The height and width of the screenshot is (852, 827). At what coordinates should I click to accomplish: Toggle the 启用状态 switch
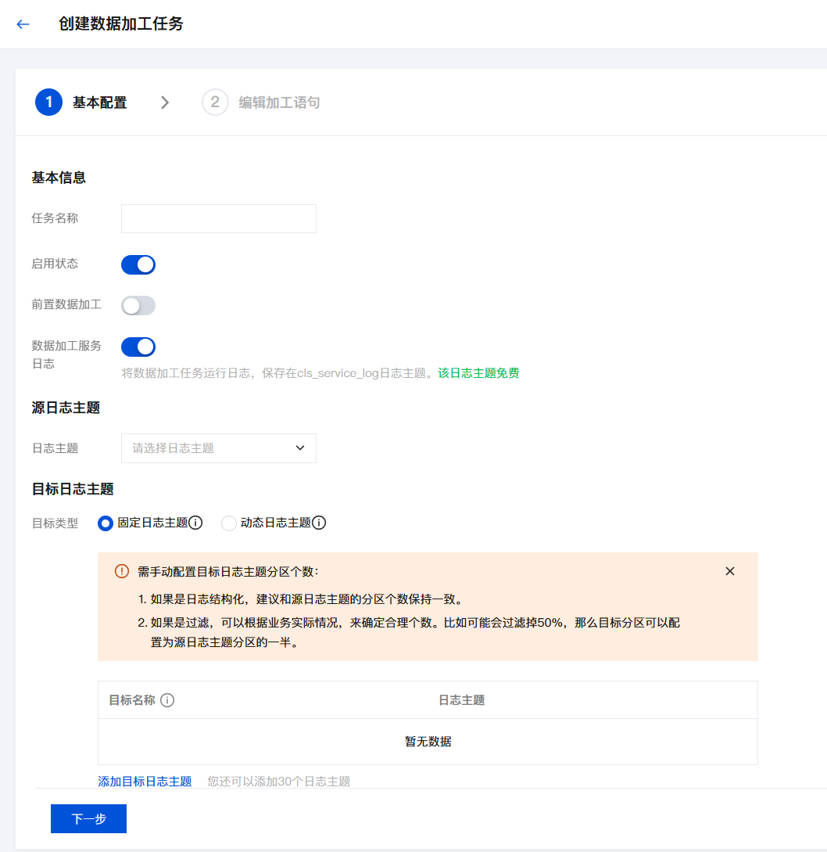click(x=138, y=264)
